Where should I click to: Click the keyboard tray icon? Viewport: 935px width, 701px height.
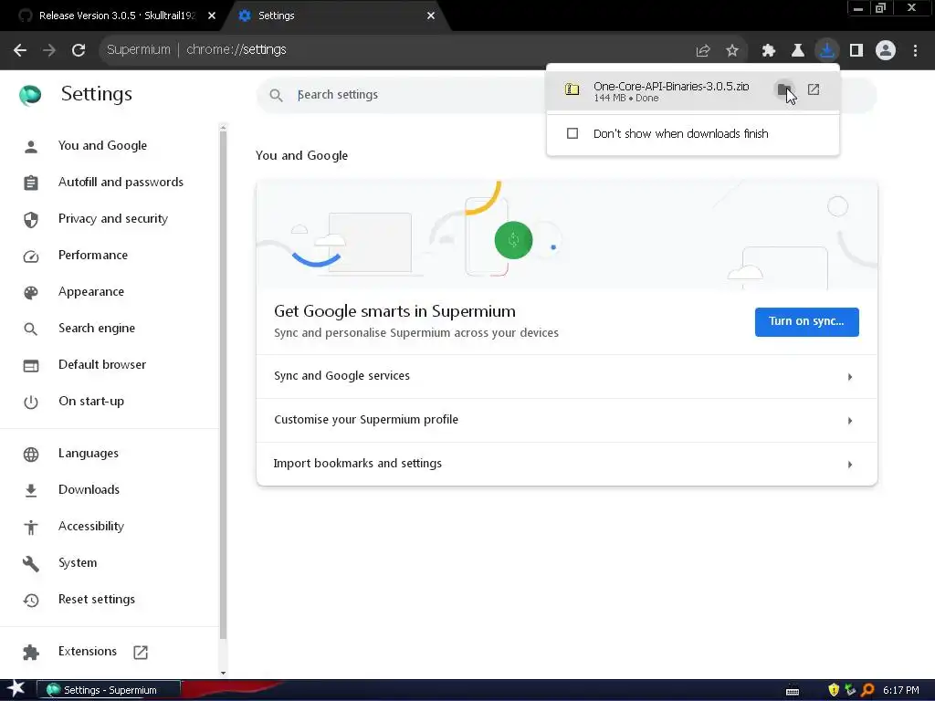793,692
